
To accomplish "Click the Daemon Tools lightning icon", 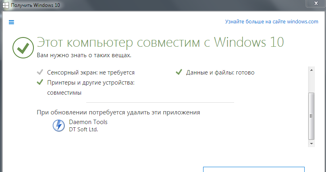I will coord(58,125).
